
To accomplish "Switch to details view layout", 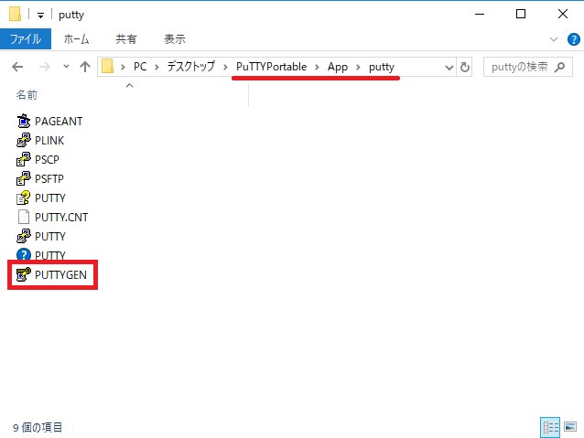I will (550, 427).
